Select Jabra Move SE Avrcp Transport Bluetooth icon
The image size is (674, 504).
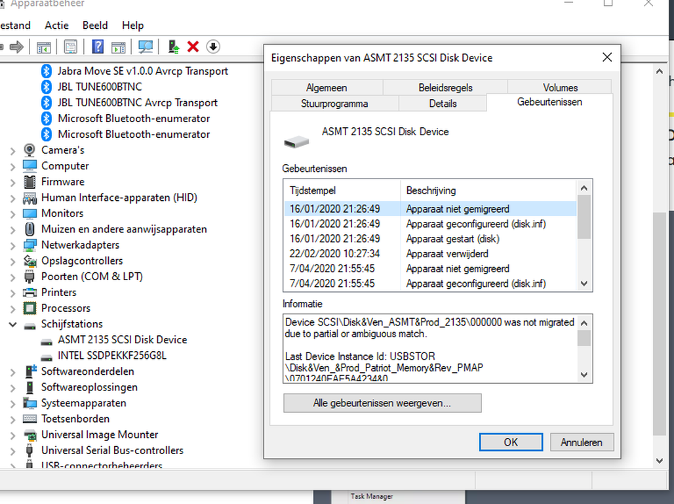[47, 71]
